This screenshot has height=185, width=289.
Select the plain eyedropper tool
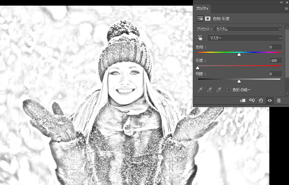[200, 90]
